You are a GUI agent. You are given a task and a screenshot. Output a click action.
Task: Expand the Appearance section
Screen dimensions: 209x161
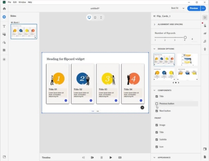pyautogui.click(x=154, y=158)
